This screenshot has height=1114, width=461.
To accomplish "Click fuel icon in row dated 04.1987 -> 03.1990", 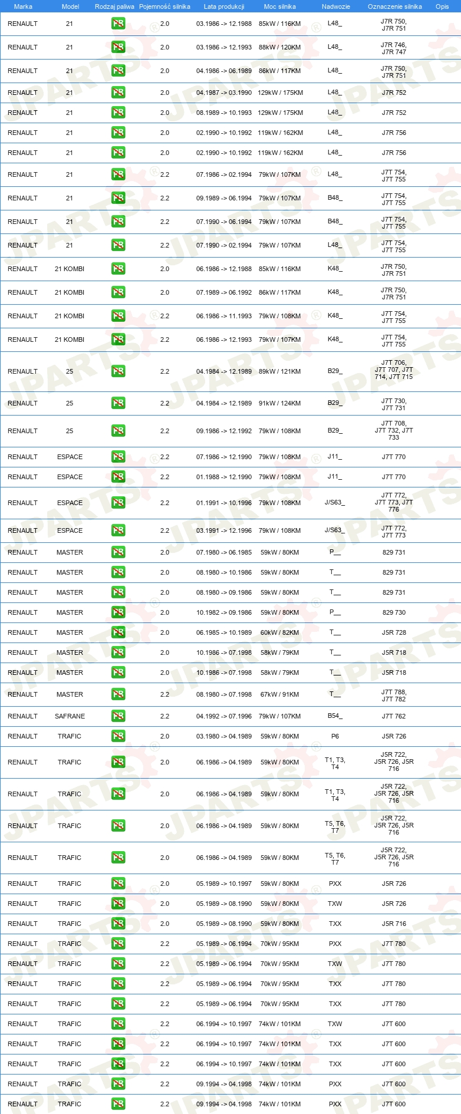I will click(118, 93).
